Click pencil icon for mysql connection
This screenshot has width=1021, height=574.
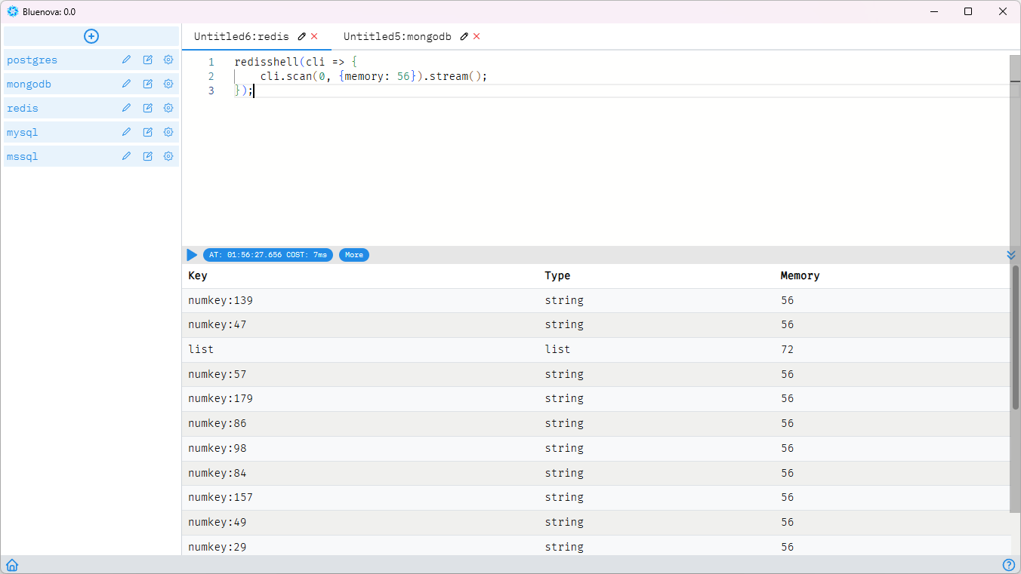(x=126, y=132)
